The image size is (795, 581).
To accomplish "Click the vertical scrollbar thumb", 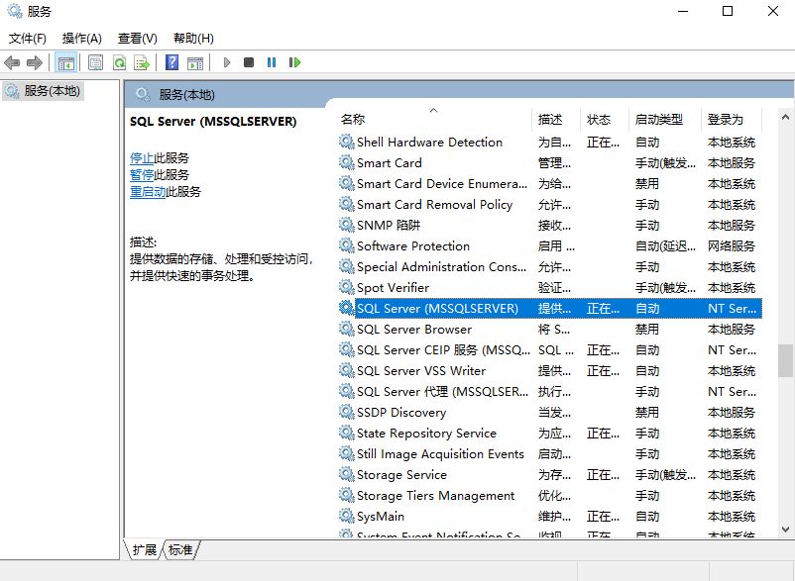I will coord(785,361).
